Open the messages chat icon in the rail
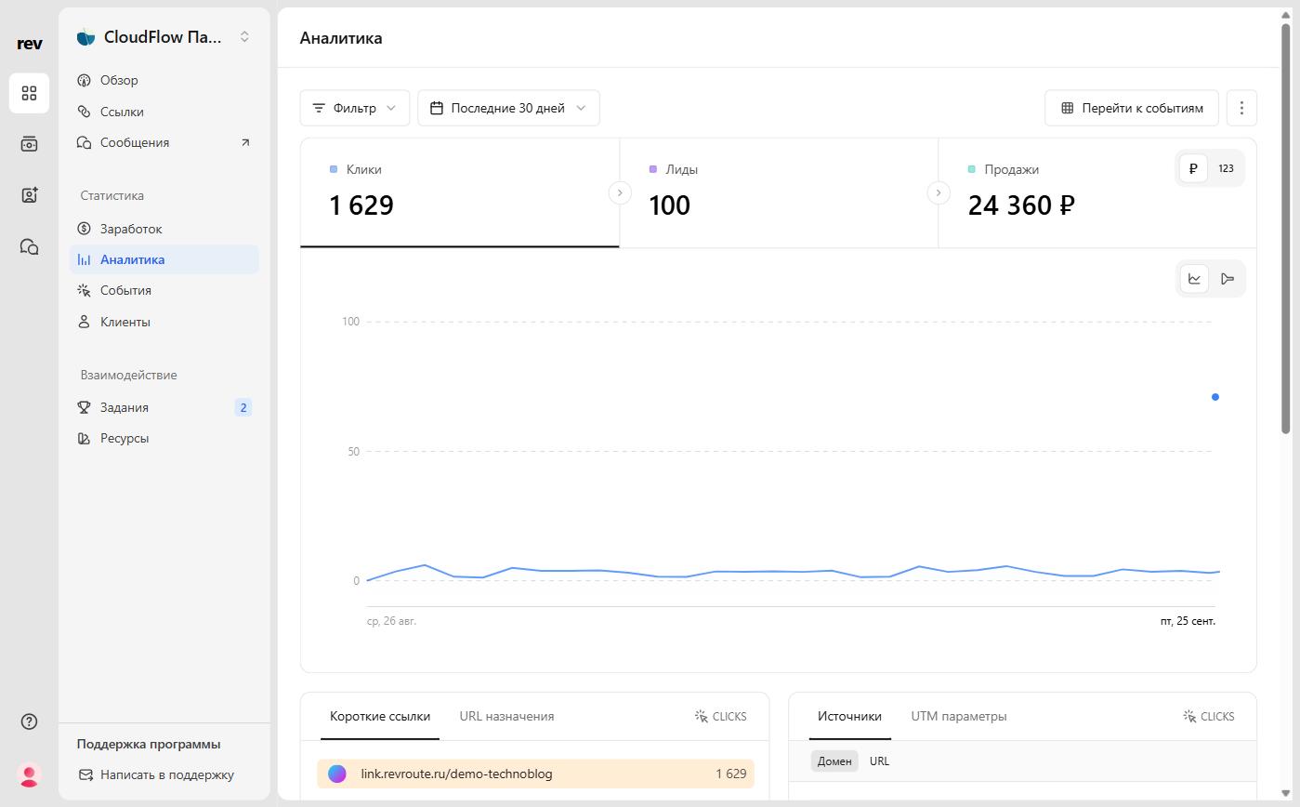Viewport: 1300px width, 807px height. coord(29,246)
